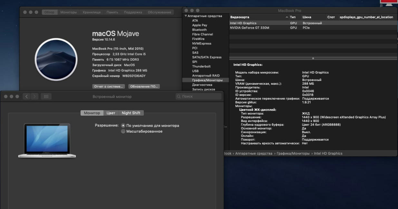The width and height of the screenshot is (398, 209).
Task: Click the search magnifier icon
Action: [179, 96]
